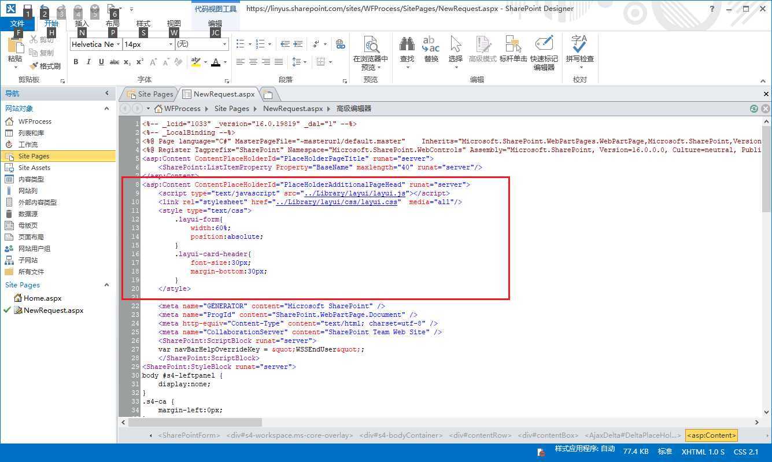772x462 pixels.
Task: Click the insert hyperlink icon
Action: click(x=341, y=44)
